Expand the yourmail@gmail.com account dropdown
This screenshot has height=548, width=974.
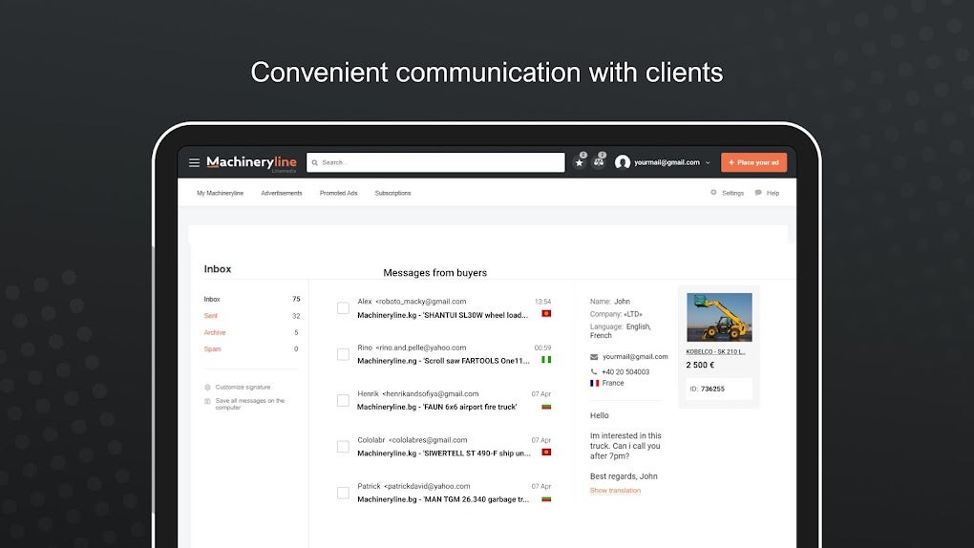(x=708, y=163)
